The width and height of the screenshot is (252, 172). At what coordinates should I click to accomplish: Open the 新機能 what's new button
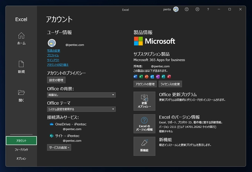(144, 146)
